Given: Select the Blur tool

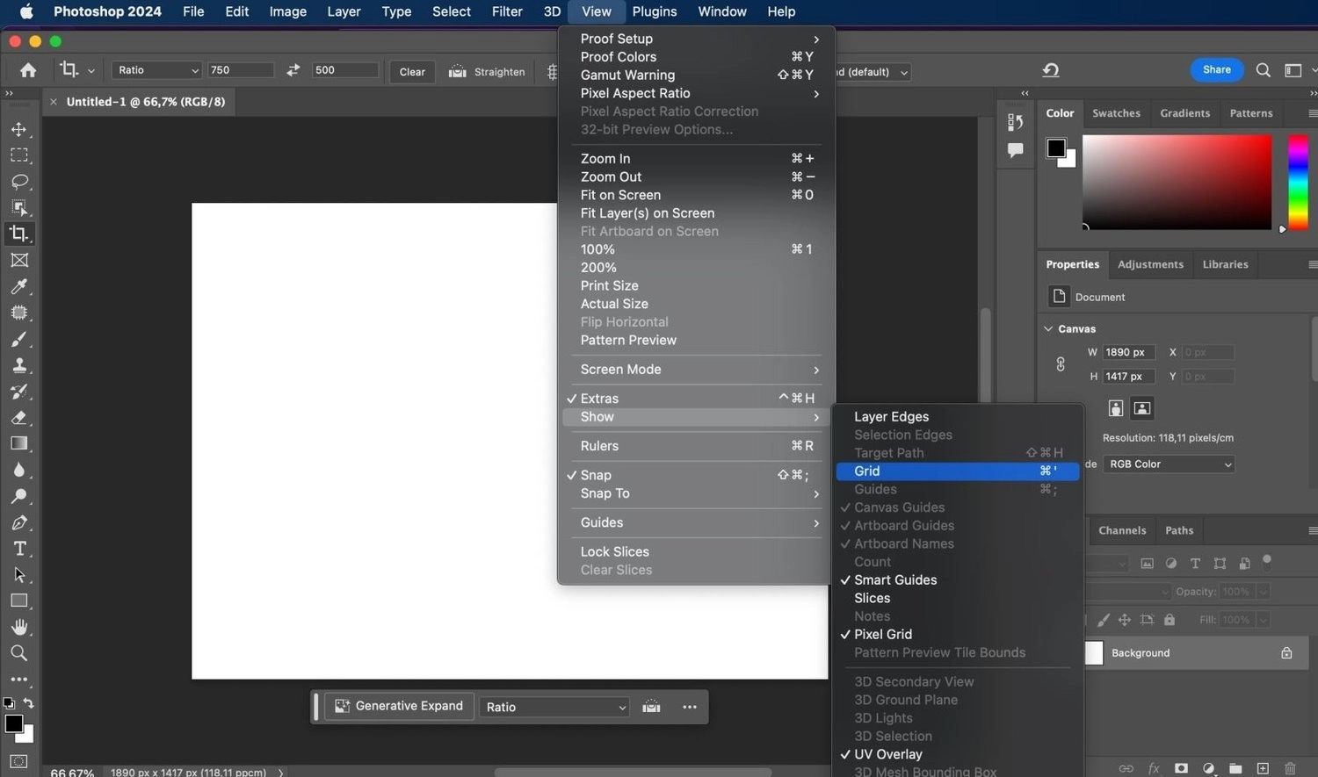Looking at the screenshot, I should (x=18, y=470).
